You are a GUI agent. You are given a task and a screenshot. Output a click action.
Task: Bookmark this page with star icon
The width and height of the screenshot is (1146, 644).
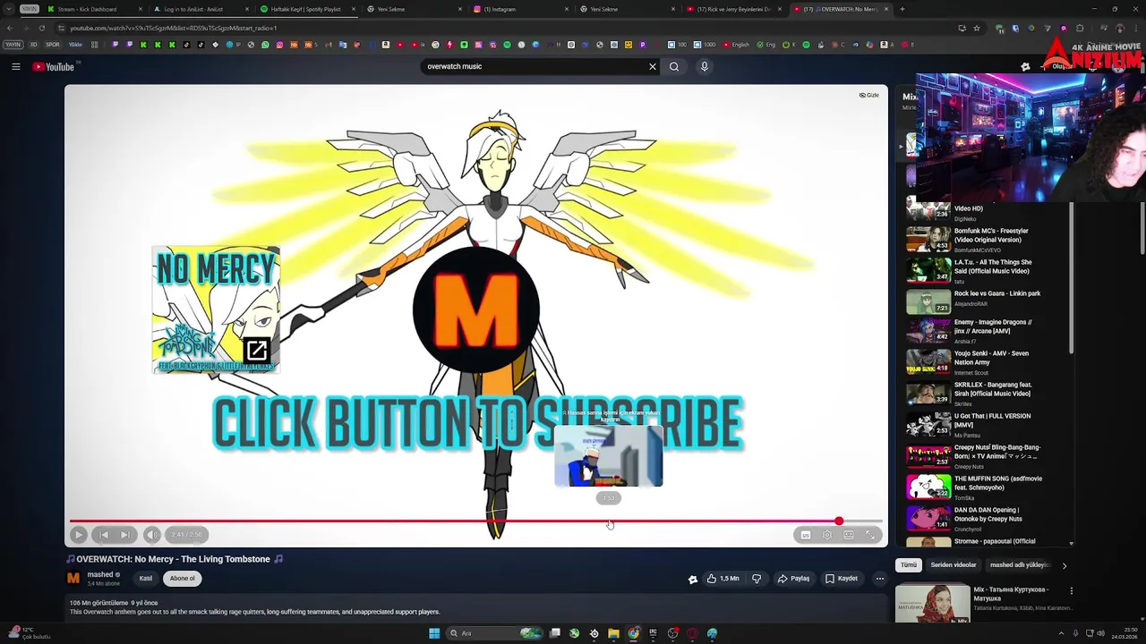pyautogui.click(x=976, y=28)
